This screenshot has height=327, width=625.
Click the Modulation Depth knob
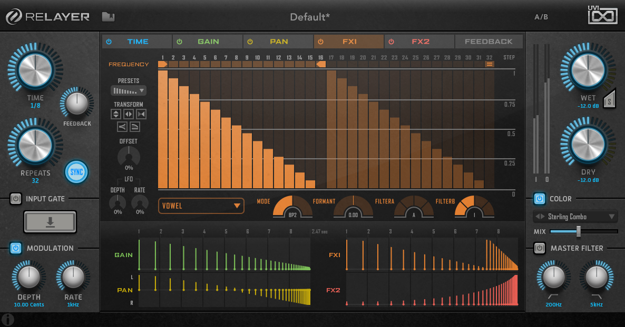tap(28, 277)
